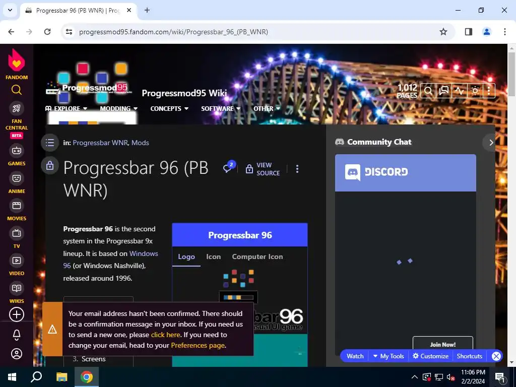Follow the Windows 96 link

pyautogui.click(x=110, y=260)
